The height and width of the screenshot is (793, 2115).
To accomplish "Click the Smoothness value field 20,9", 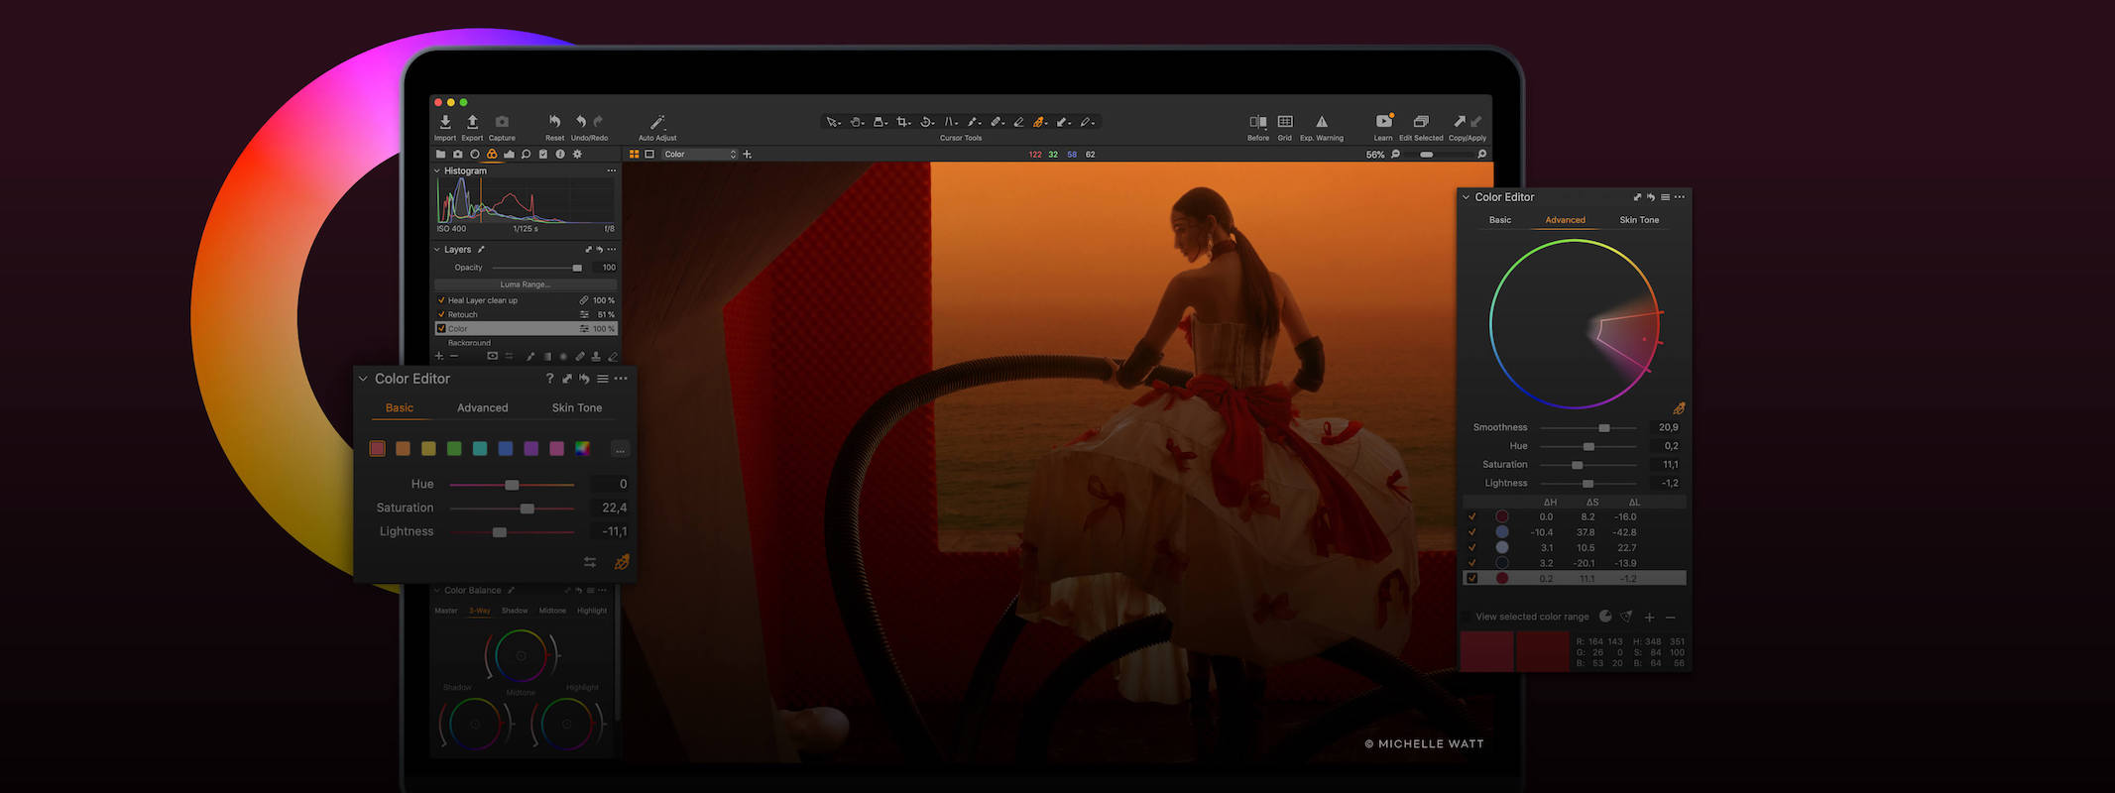I will 1668,427.
